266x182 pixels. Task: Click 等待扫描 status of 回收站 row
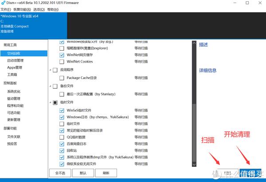(141, 150)
